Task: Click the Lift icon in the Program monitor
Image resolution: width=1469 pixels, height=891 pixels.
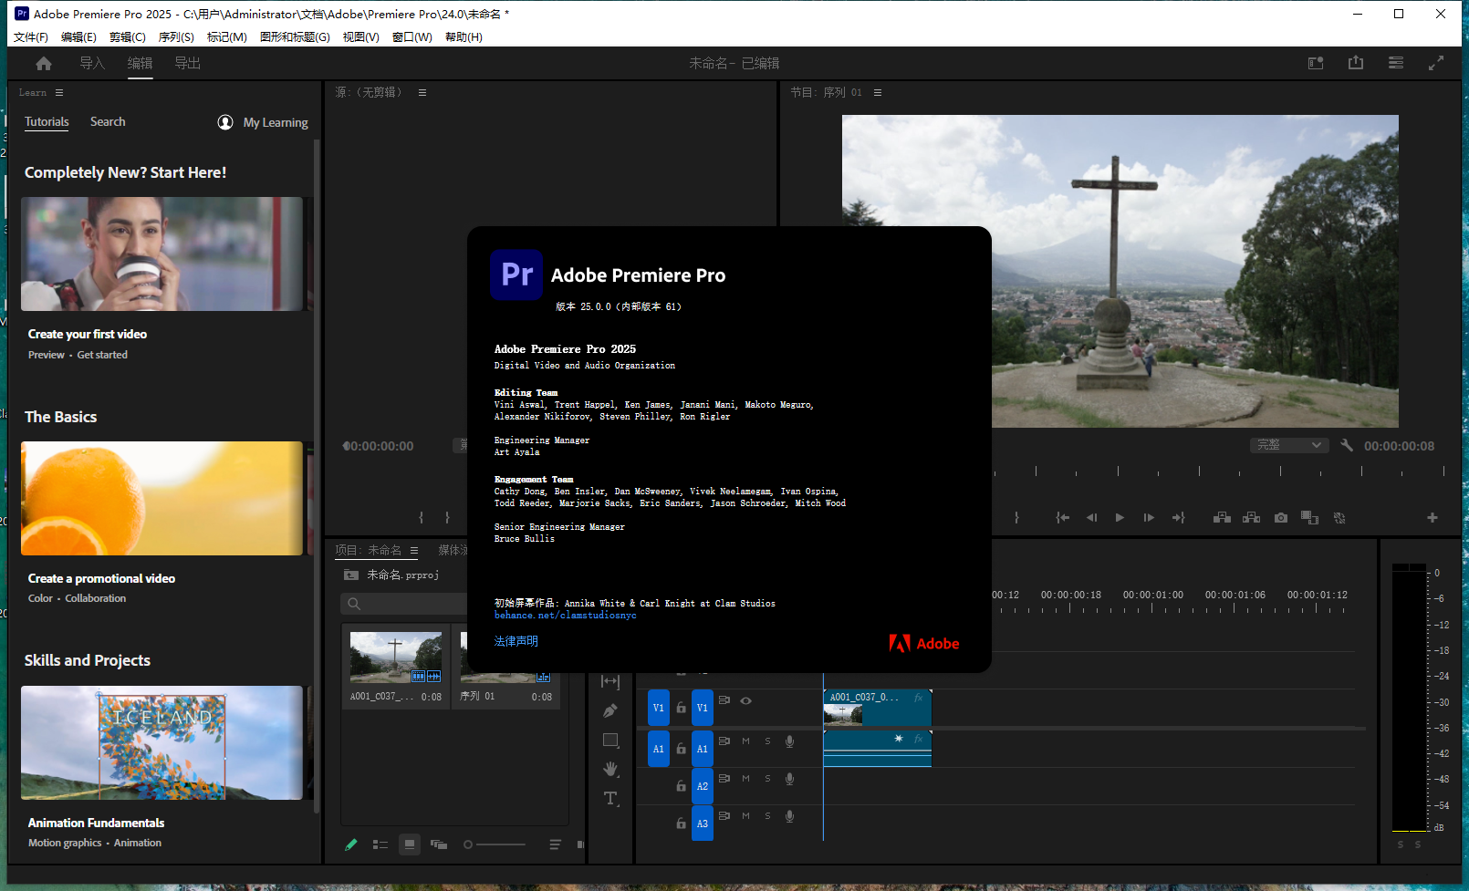Action: point(1222,517)
